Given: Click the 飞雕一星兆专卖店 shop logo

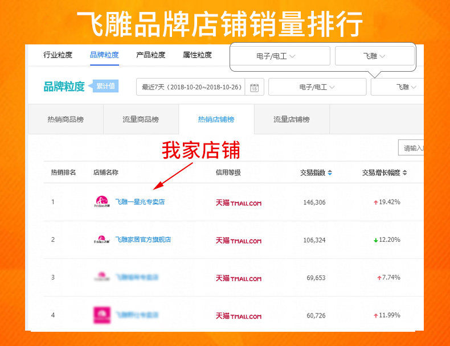Looking at the screenshot, I should pyautogui.click(x=102, y=201).
